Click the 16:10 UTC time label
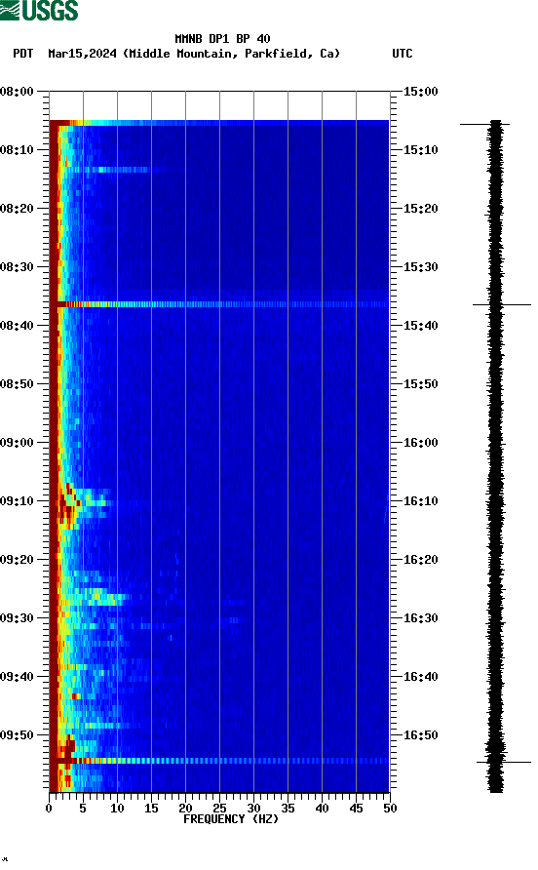The height and width of the screenshot is (870, 538). pos(420,501)
